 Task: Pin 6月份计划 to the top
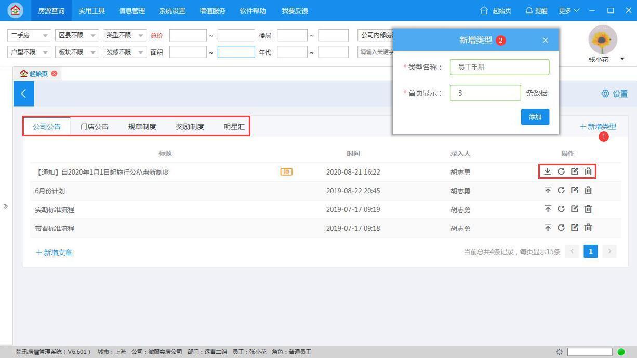[548, 190]
